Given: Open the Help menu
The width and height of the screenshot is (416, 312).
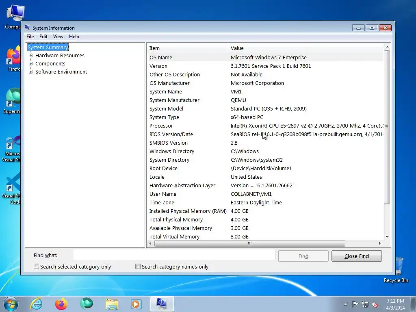Looking at the screenshot, I should [74, 37].
